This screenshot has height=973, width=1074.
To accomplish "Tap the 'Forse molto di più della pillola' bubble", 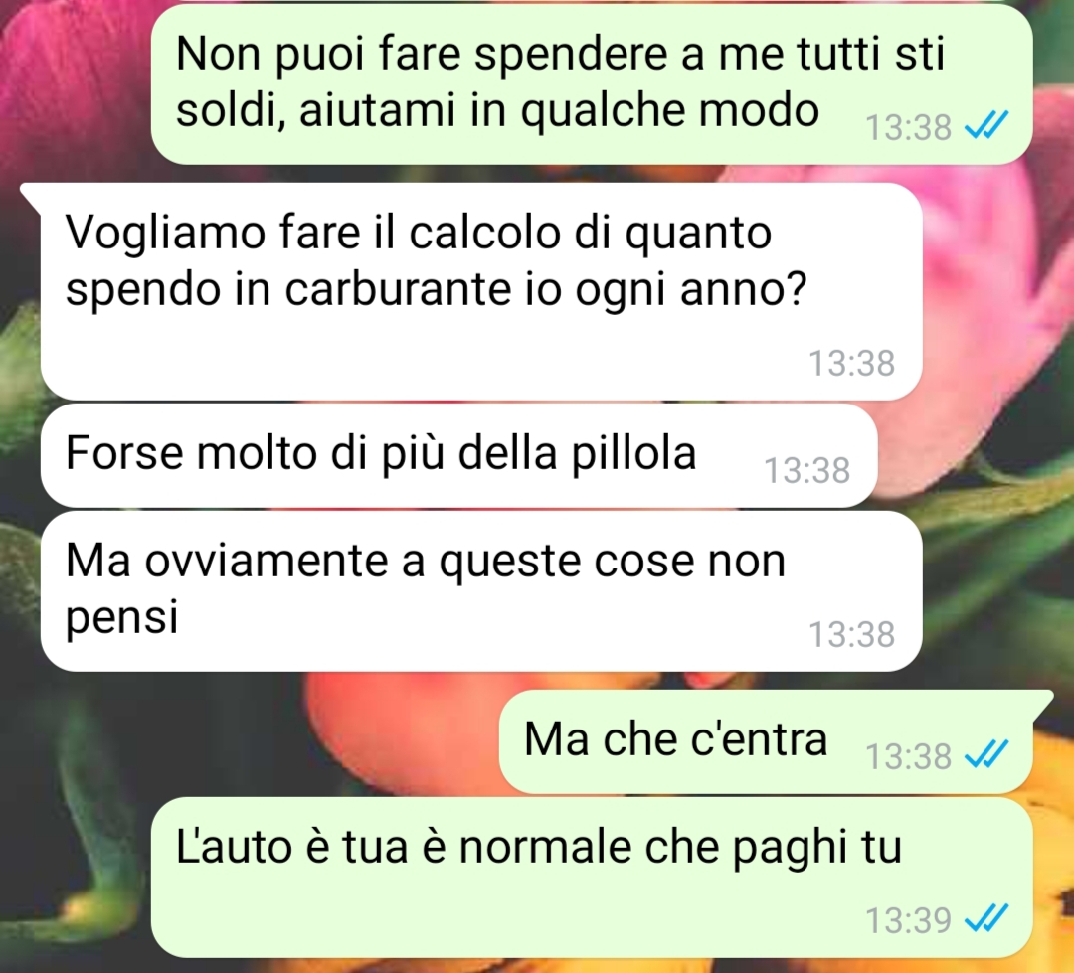I will (458, 455).
